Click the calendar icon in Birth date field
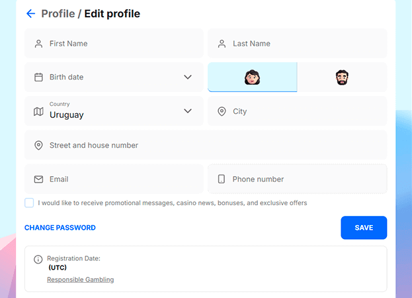Screen dimensions: 412x298 tap(38, 77)
